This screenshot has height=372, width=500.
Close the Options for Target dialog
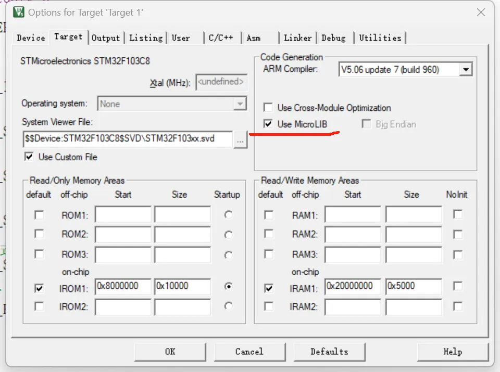coord(481,12)
